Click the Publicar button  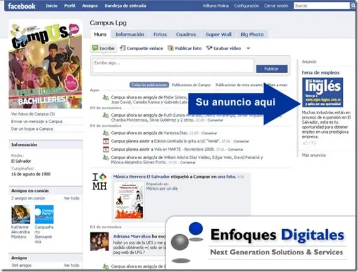[271, 69]
